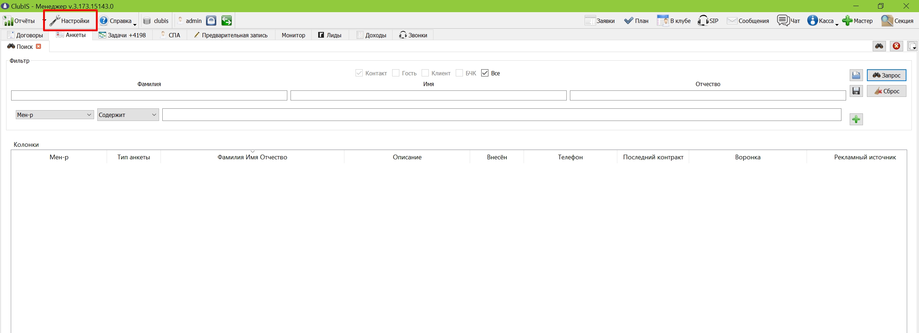Click the green switch user arrows icon
The width and height of the screenshot is (919, 333).
click(227, 21)
